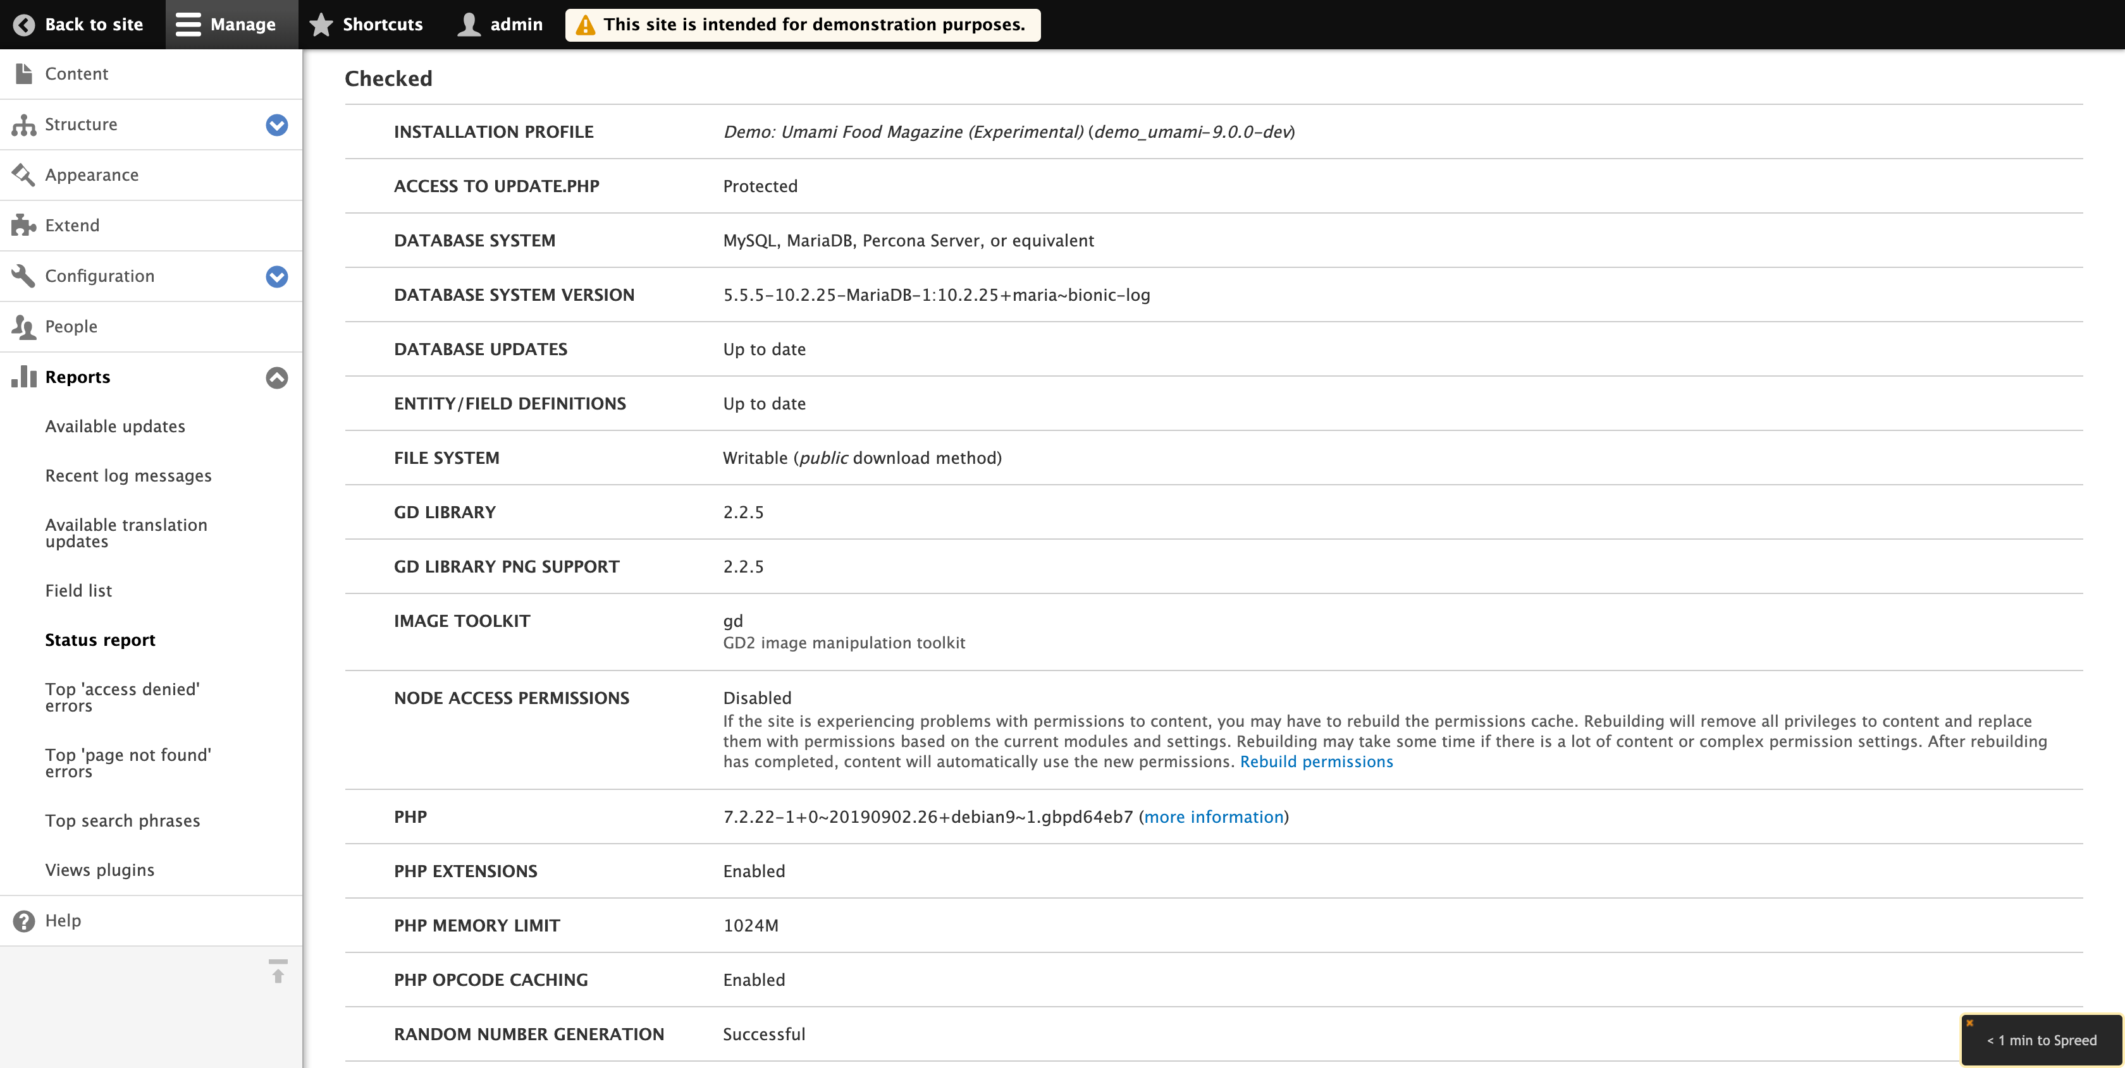Click the GD LIBRARY PNG SUPPORT label
This screenshot has height=1068, width=2125.
[x=507, y=567]
